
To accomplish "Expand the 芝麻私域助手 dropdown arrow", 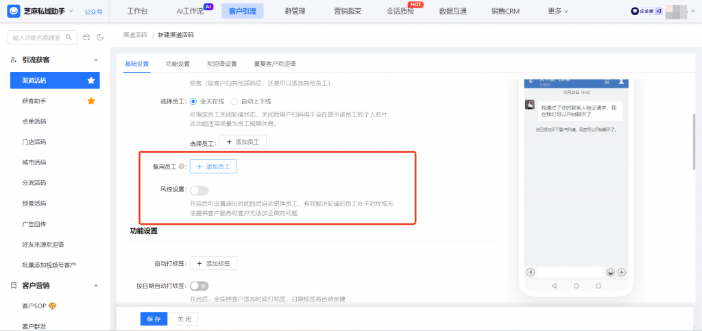I will (x=71, y=11).
